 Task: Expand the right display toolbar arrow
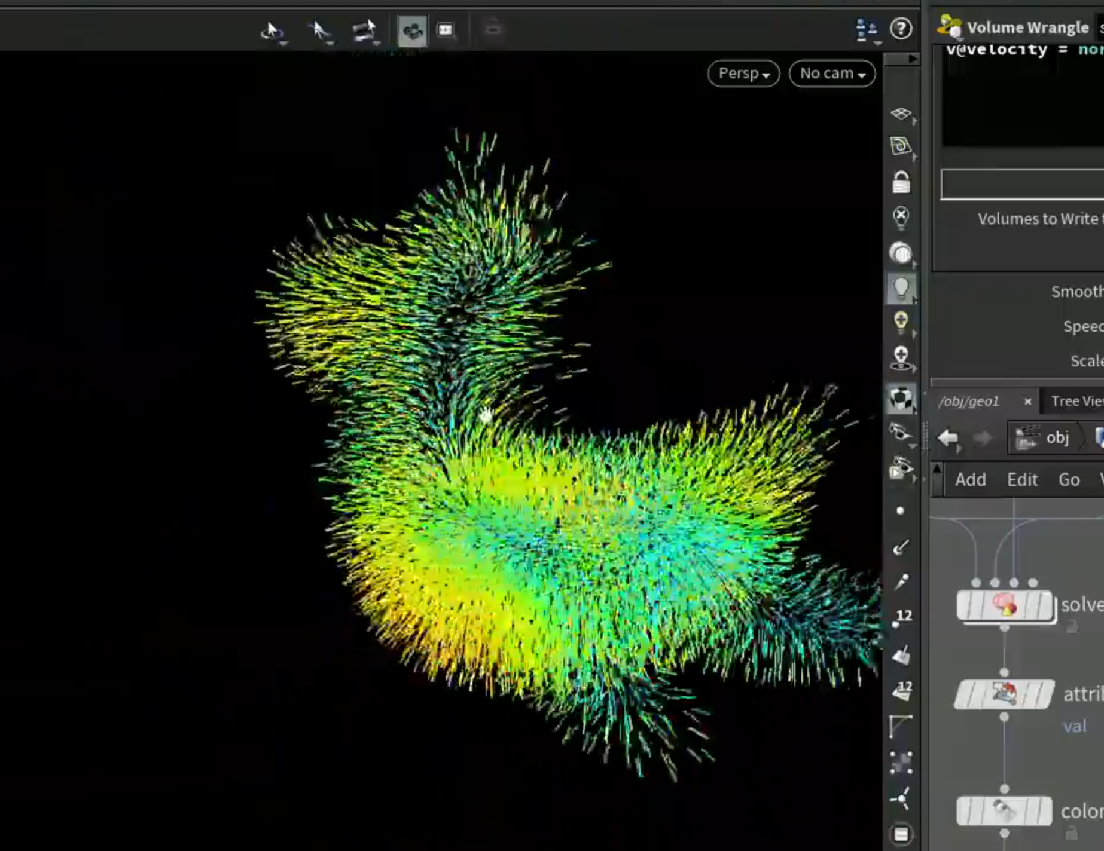(912, 59)
